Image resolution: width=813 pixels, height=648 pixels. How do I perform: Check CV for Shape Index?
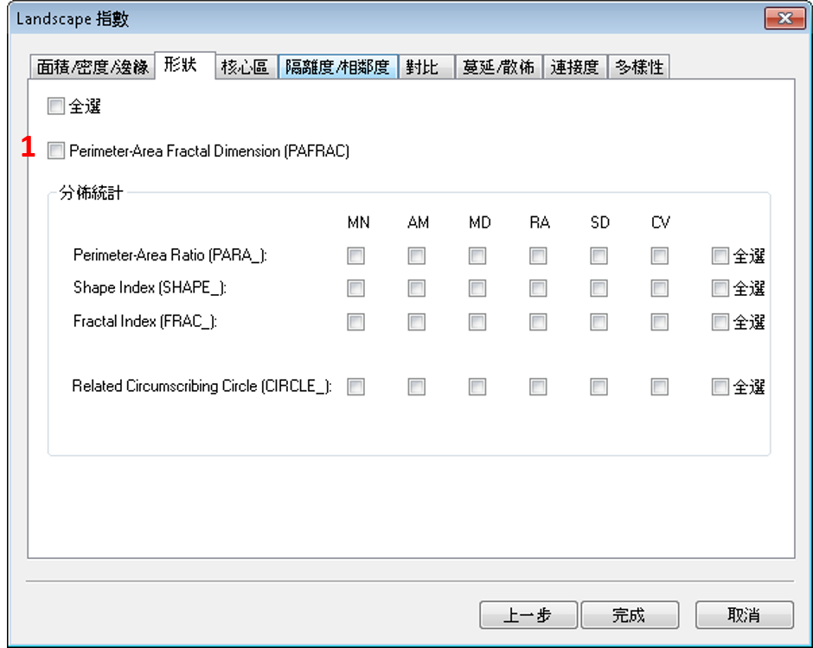(x=659, y=288)
